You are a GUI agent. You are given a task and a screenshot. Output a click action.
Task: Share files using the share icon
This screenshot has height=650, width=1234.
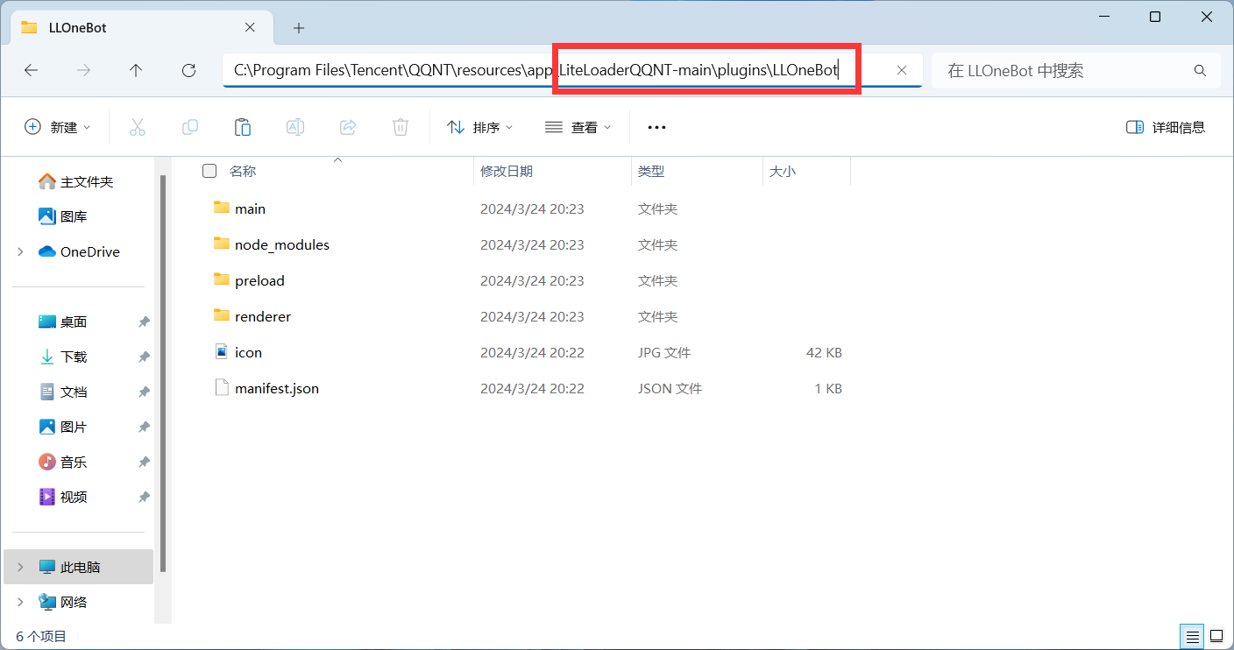coord(348,126)
